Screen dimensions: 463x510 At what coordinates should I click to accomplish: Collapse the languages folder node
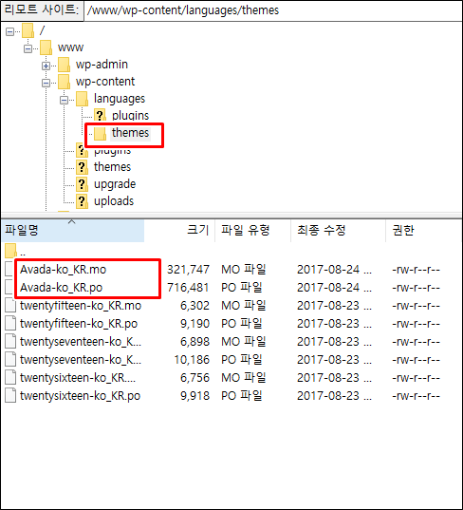click(64, 100)
